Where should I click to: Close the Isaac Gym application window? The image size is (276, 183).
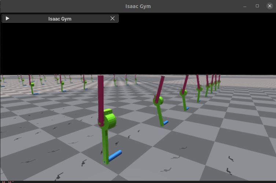click(270, 6)
